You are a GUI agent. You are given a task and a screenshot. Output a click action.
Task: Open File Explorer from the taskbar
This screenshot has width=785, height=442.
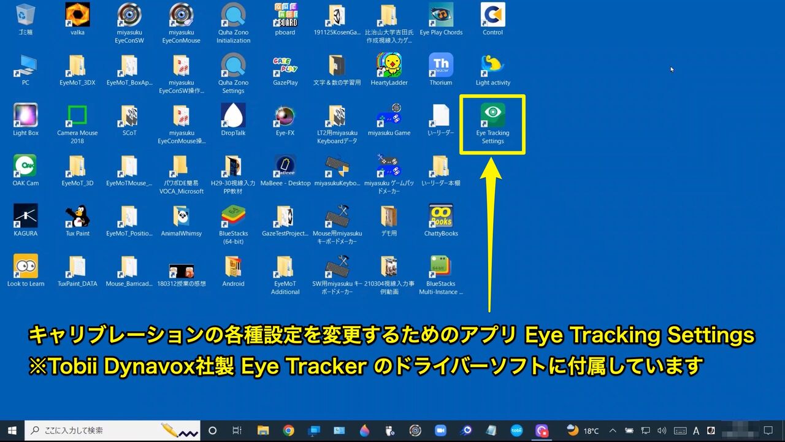[x=263, y=430]
